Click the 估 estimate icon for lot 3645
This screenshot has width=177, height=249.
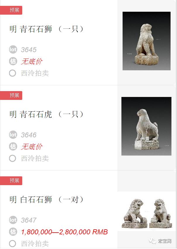point(13,61)
